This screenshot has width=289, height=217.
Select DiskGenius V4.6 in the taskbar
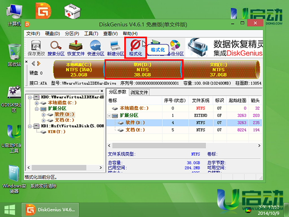tap(50, 210)
